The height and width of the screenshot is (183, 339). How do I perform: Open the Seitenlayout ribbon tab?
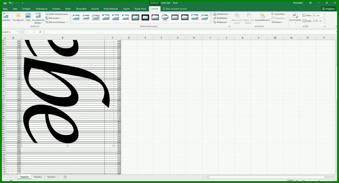(x=42, y=9)
